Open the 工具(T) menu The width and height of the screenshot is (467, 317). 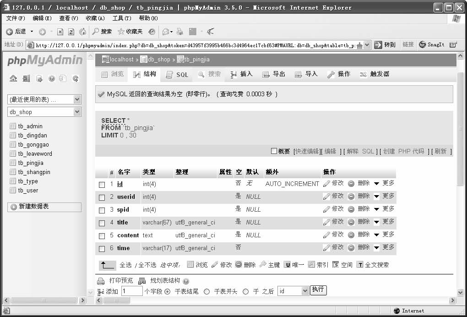(122, 18)
